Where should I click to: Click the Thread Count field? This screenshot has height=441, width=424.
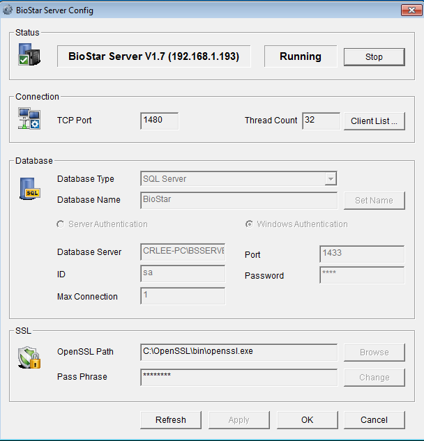(x=321, y=121)
